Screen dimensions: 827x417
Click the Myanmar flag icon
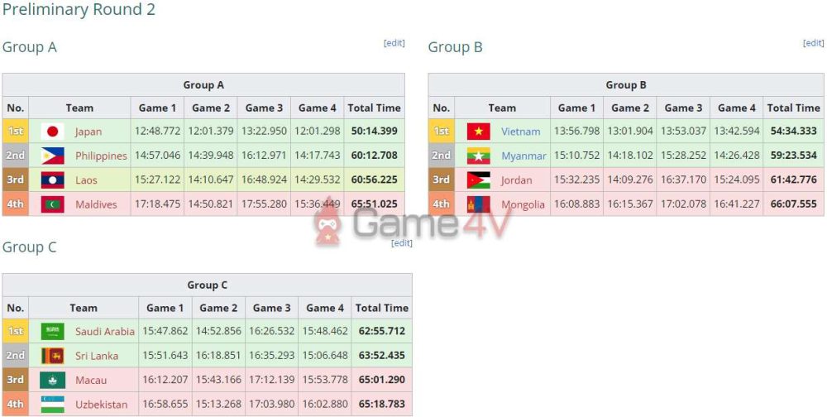click(478, 156)
